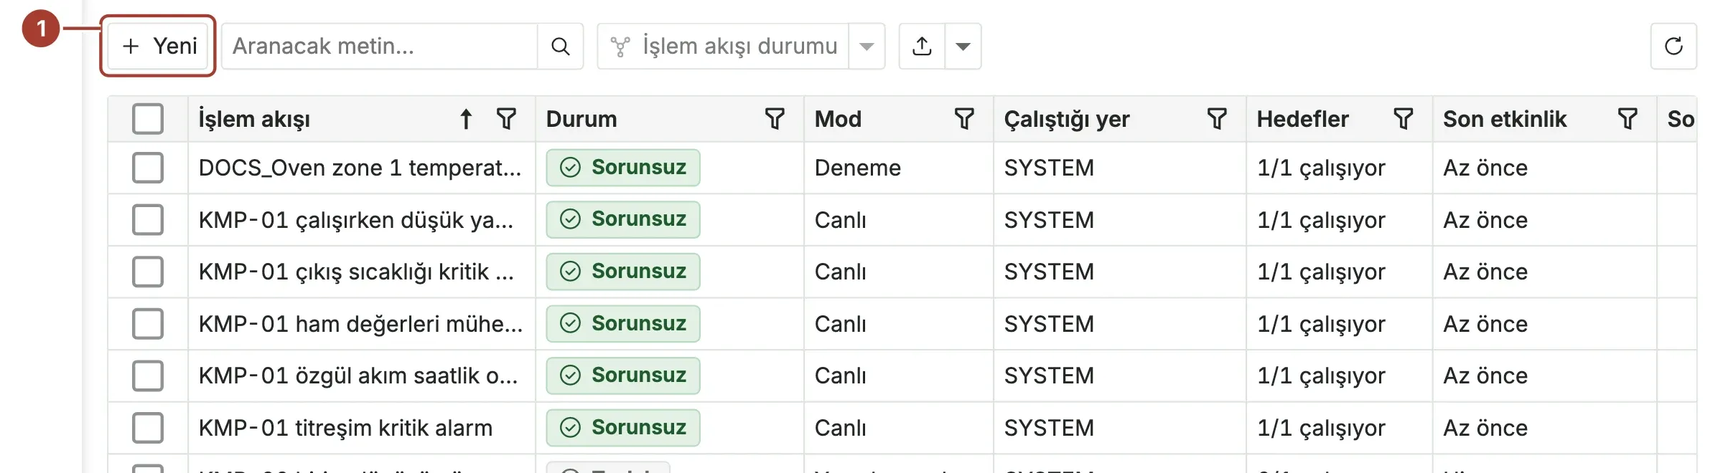The width and height of the screenshot is (1723, 473).
Task: Open KMP-01 ham değerleri mühe... workflow
Action: [x=360, y=324]
